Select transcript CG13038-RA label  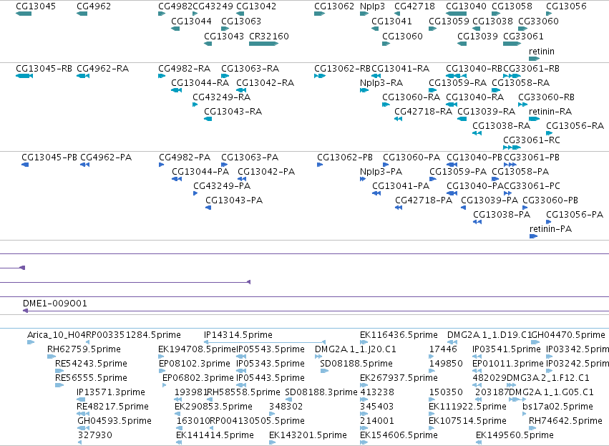coord(501,126)
